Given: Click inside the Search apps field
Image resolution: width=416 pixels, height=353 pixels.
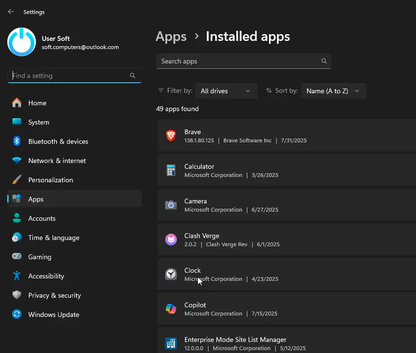Looking at the screenshot, I should click(x=238, y=61).
